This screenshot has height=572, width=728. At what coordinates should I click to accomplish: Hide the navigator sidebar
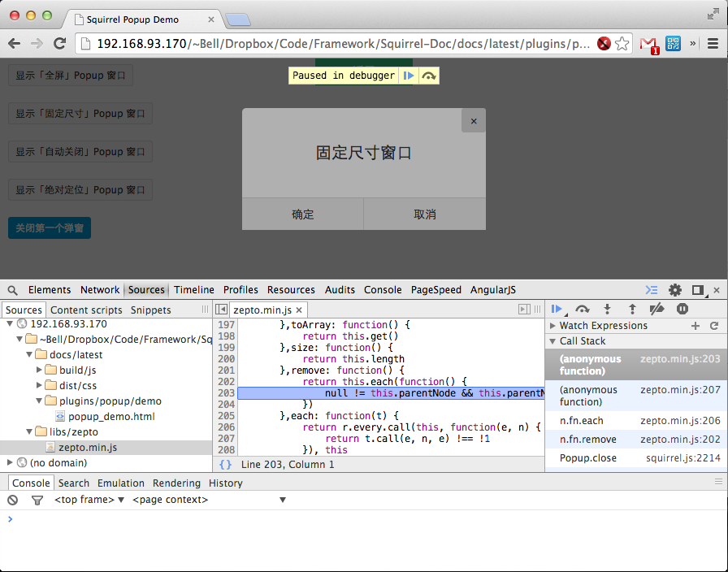tap(222, 310)
